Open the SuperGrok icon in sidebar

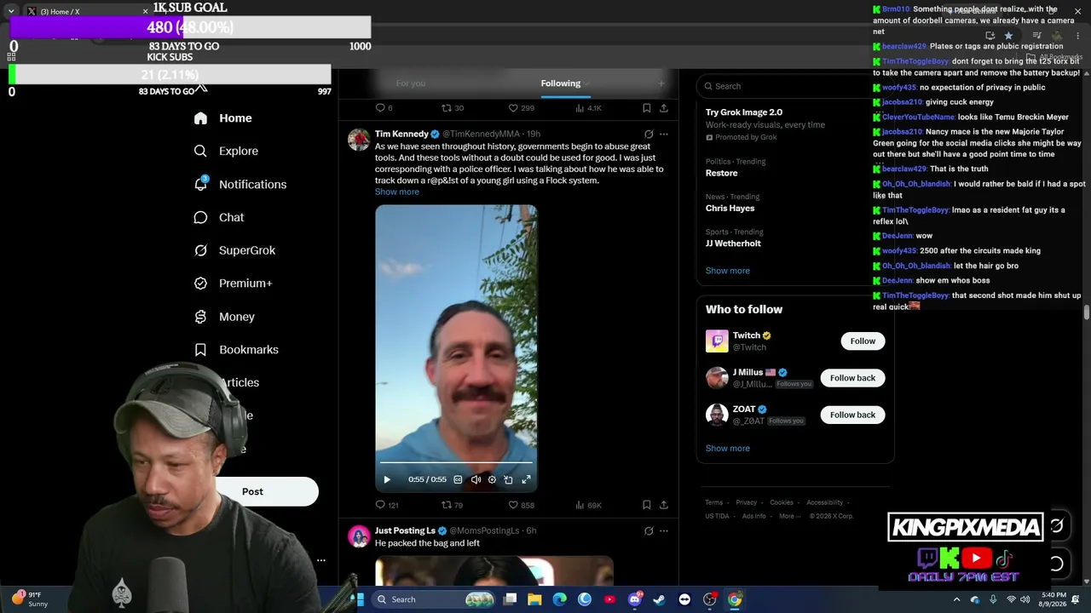click(x=200, y=250)
